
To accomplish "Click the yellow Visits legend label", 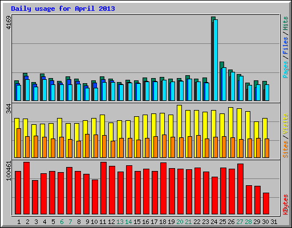I will click(x=285, y=124).
